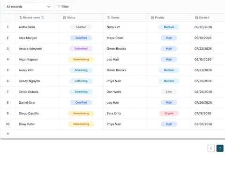Click created date 07/22/2026
The width and height of the screenshot is (225, 169).
coord(203,49)
